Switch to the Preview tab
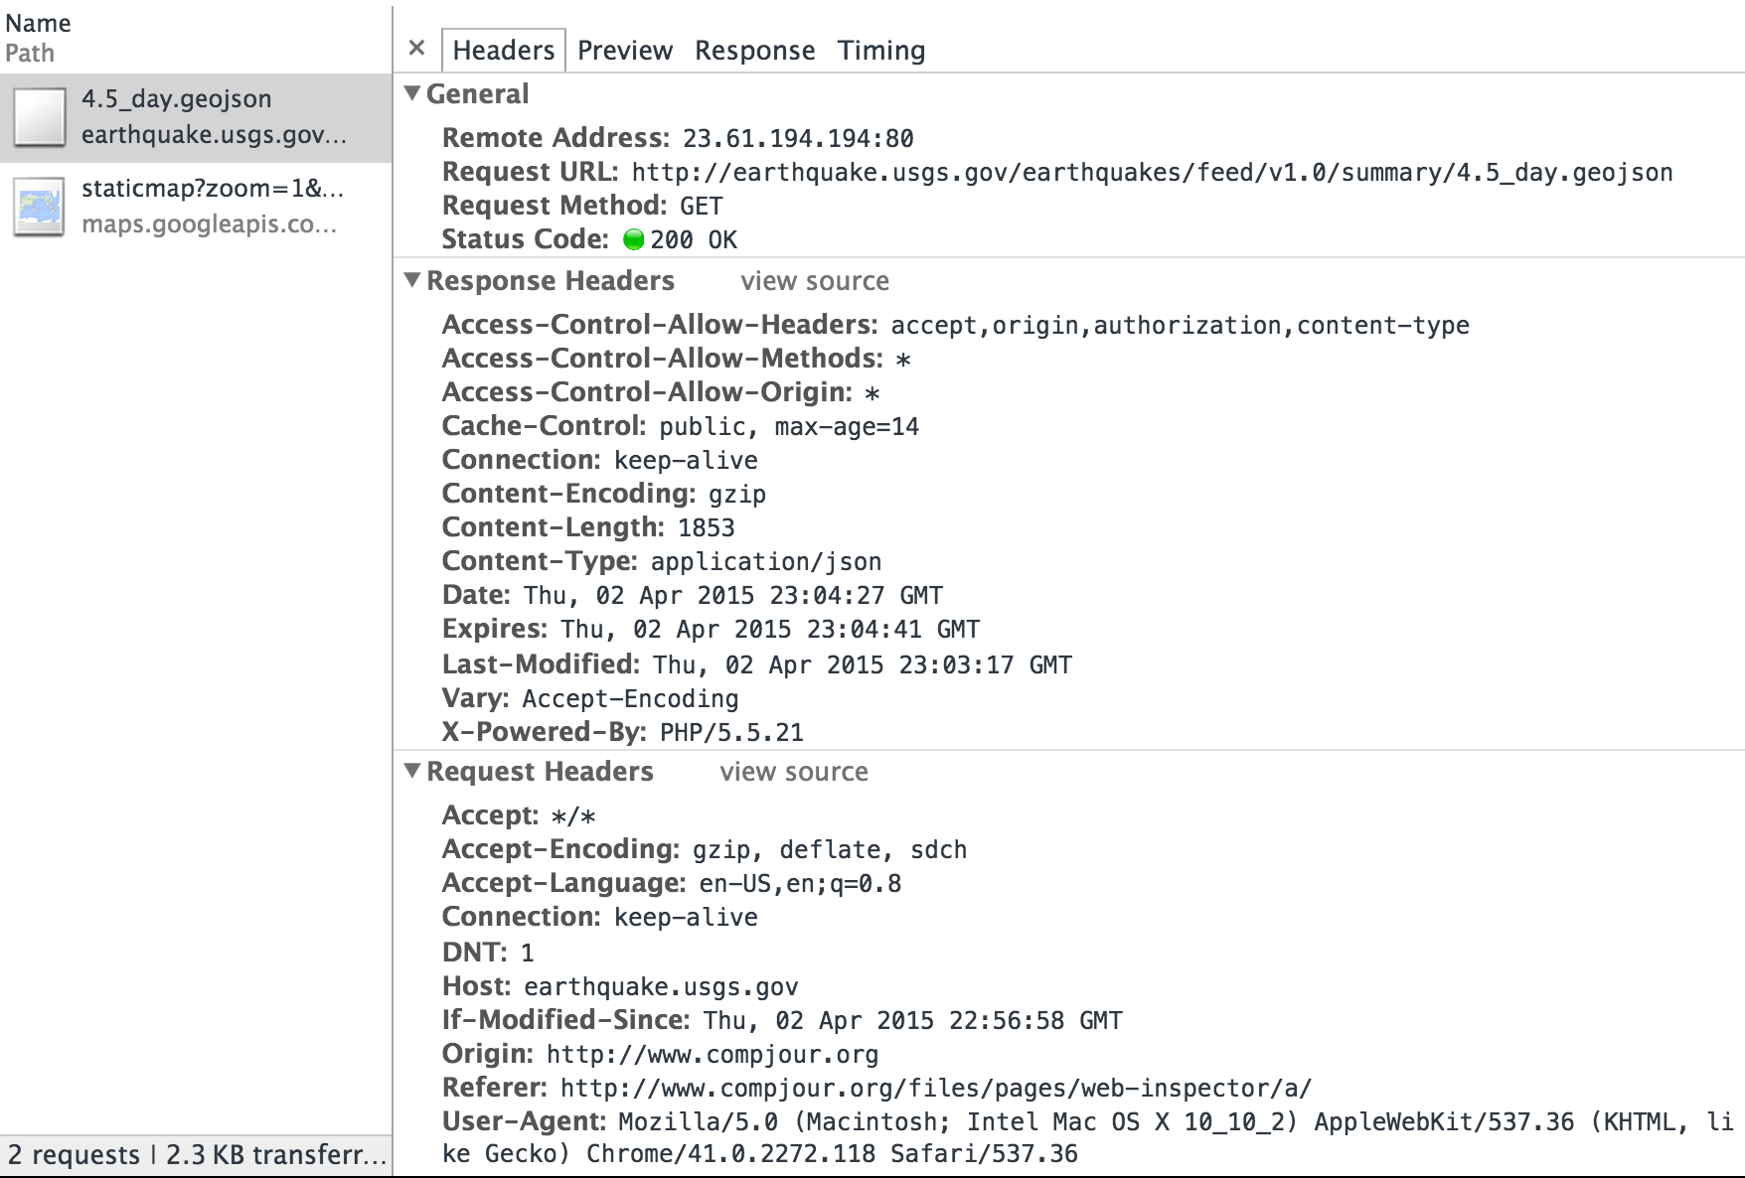Viewport: 1745px width, 1178px height. click(625, 51)
